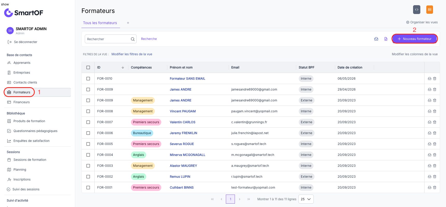Screen dimensions: 446x207
Task: Open trainer Minerva MCGONAGALL
Action: (x=187, y=155)
